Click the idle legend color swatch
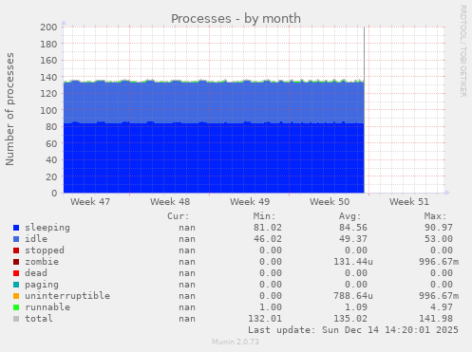Image resolution: width=472 pixels, height=352 pixels. click(x=16, y=239)
